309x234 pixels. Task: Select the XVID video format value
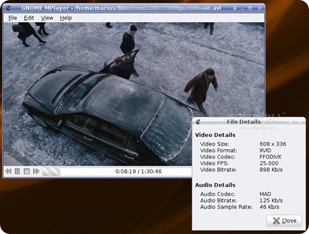pyautogui.click(x=265, y=151)
